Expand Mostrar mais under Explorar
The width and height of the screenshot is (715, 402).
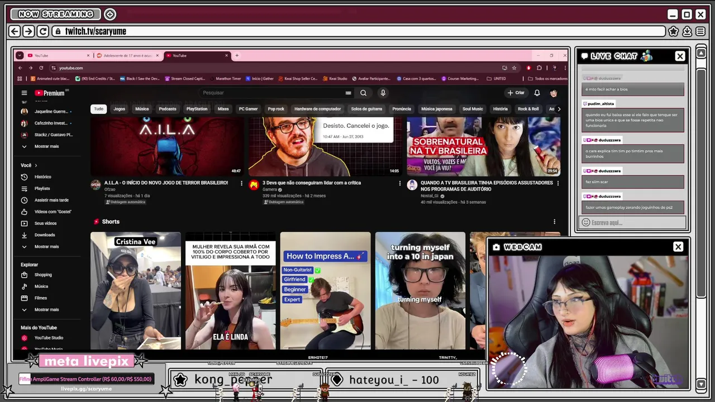(x=46, y=309)
